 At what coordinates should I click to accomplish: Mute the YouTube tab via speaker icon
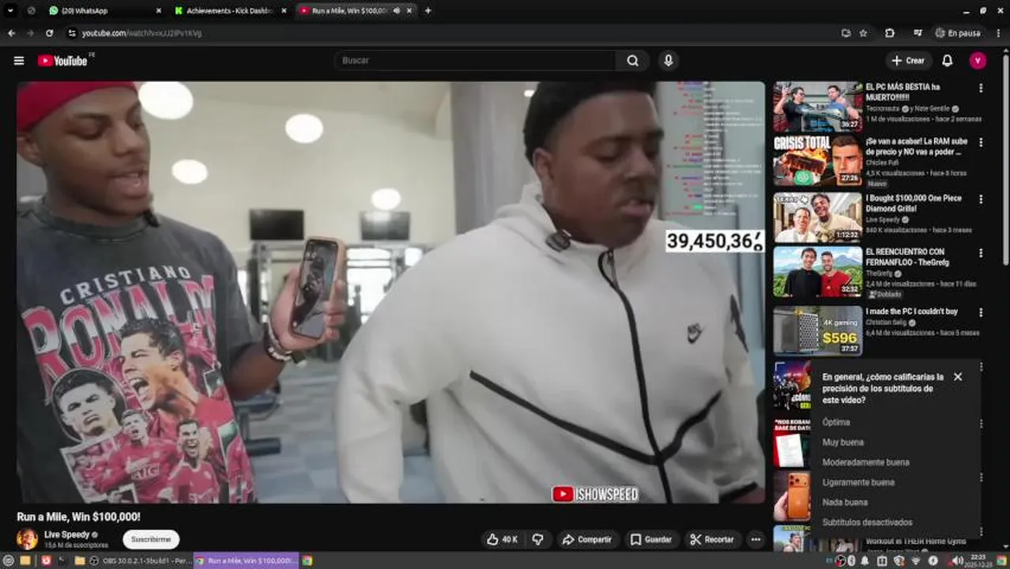[396, 10]
